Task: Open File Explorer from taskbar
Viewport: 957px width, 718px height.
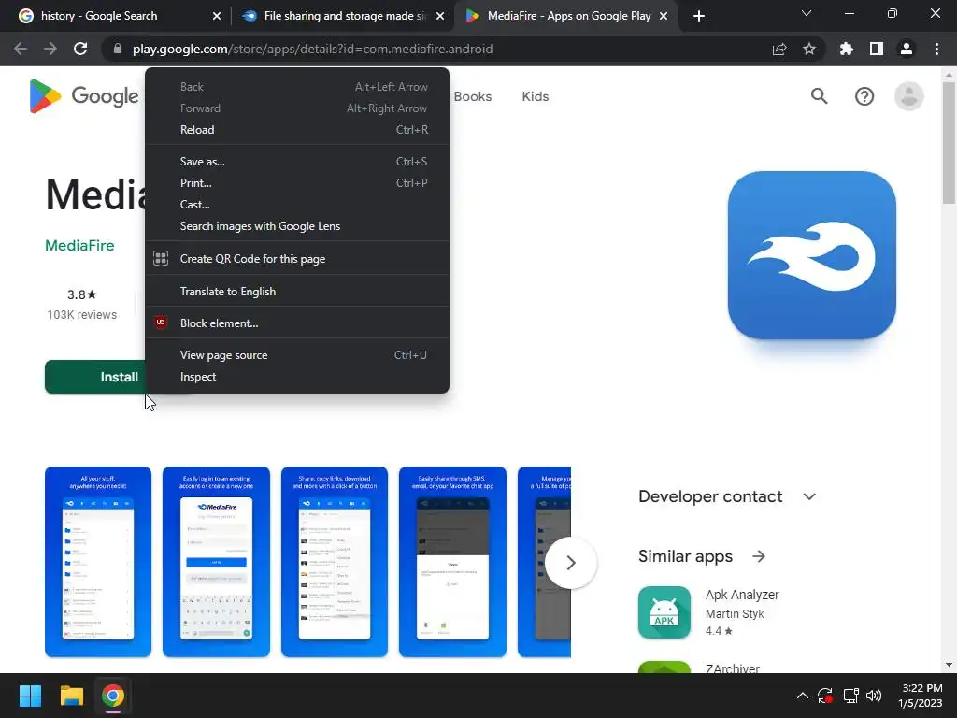Action: [x=71, y=696]
